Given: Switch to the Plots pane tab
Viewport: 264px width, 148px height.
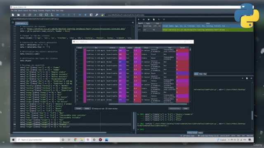Looking at the screenshot, I should 201,74.
